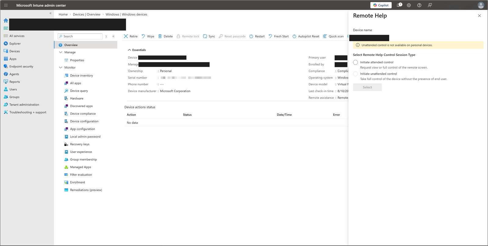This screenshot has height=246, width=488.
Task: Open Copilot from the header
Action: [x=381, y=5]
